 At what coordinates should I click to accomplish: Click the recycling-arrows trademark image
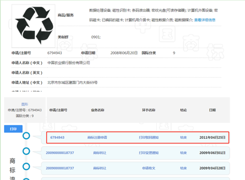pos(33,26)
